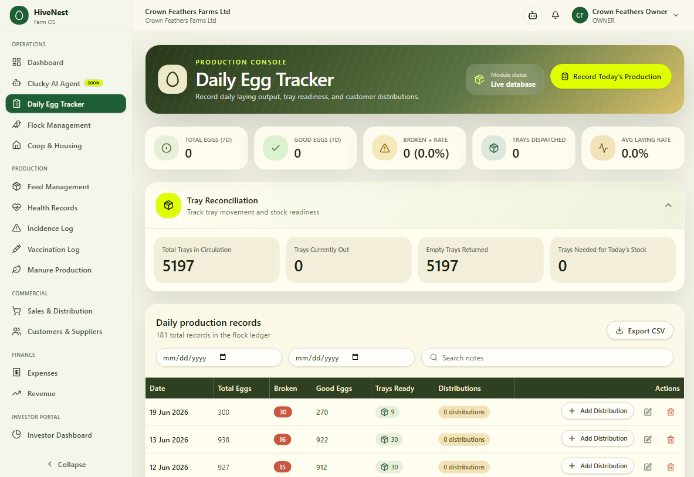Click the SOON badge next to Clucky
Image resolution: width=694 pixels, height=477 pixels.
[93, 83]
